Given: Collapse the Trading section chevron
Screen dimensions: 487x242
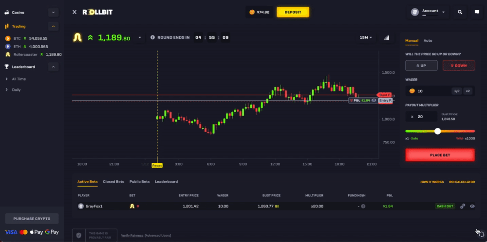Looking at the screenshot, I should point(53,26).
